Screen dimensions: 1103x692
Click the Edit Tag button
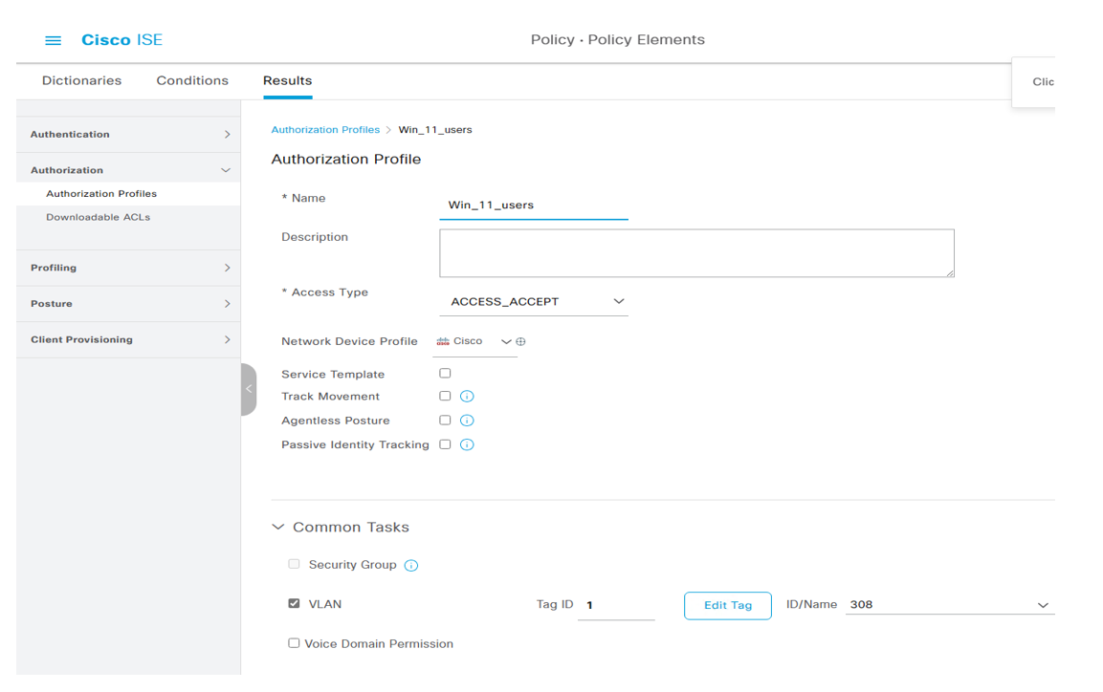(727, 604)
